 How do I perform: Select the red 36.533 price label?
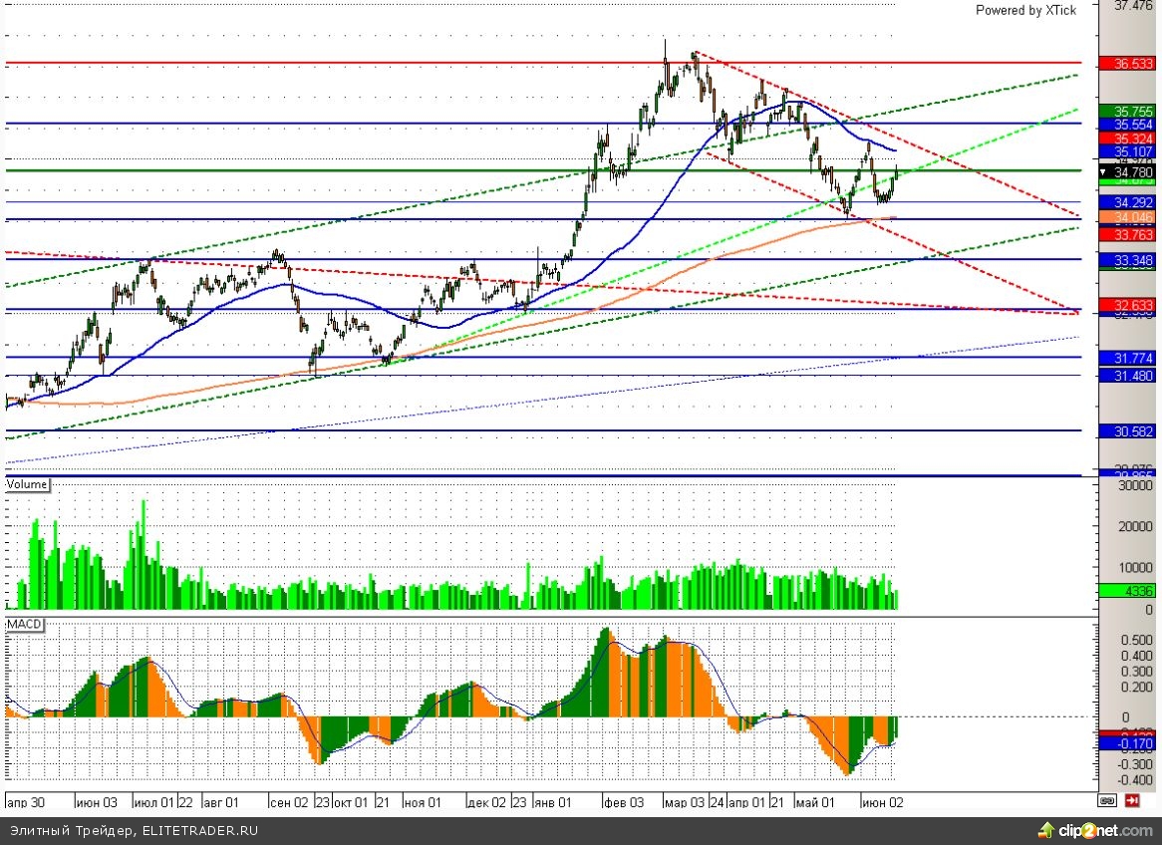tap(1126, 63)
